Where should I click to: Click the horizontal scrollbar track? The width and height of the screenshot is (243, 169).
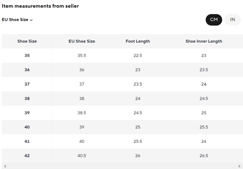coord(122,166)
